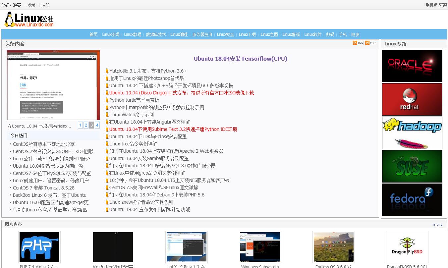Open the DragonFlyBSD 5.6 RC1 thumbnail
Viewport: 448px width, 268px height.
407,247
